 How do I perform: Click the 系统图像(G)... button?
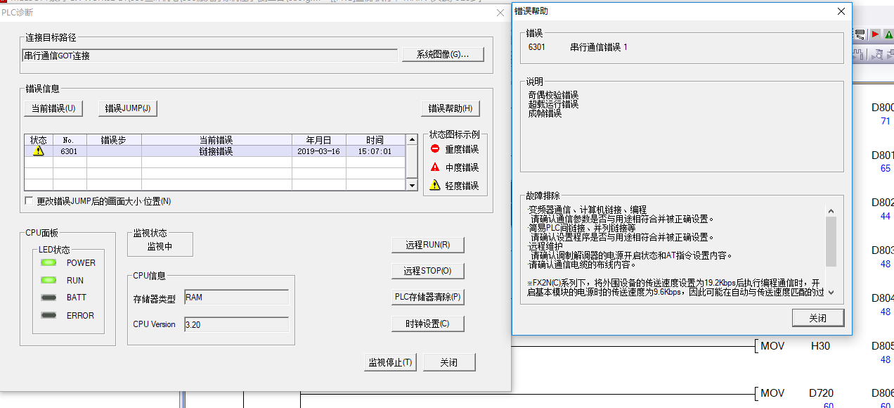point(443,55)
